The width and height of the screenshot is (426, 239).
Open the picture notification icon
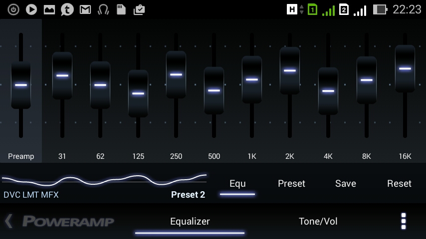tap(49, 10)
